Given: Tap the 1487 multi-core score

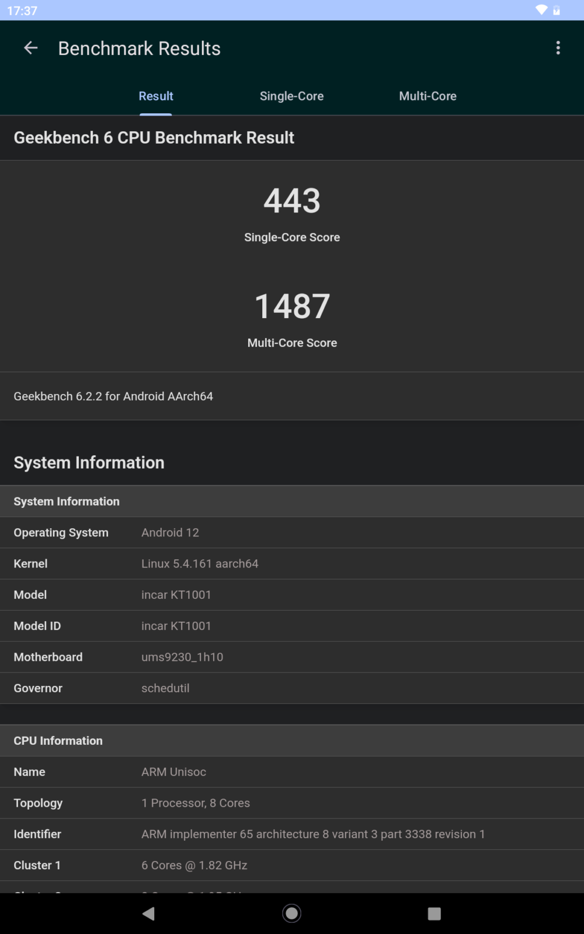Looking at the screenshot, I should (292, 306).
